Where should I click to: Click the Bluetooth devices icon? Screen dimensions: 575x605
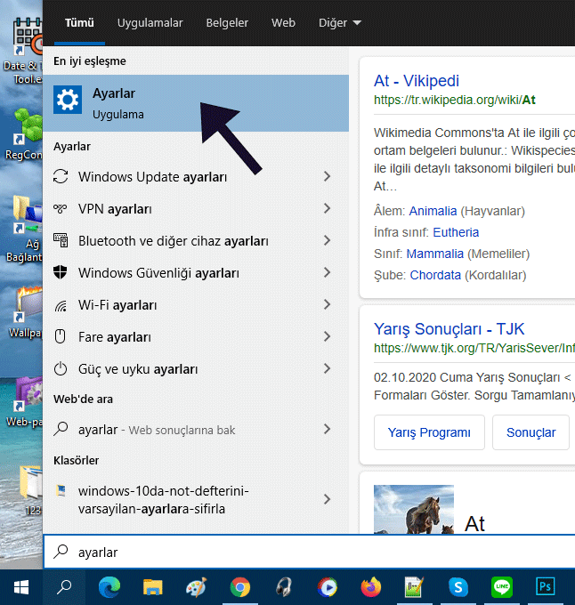tap(61, 240)
